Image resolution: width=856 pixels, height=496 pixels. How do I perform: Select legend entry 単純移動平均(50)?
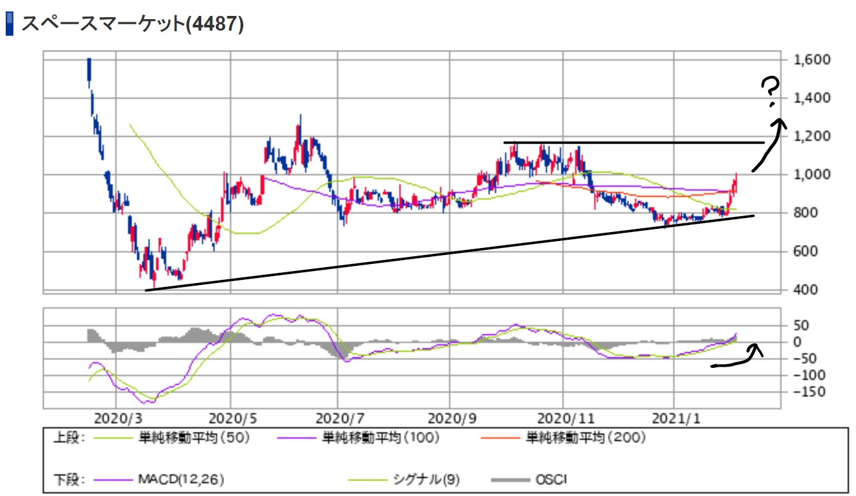(194, 439)
